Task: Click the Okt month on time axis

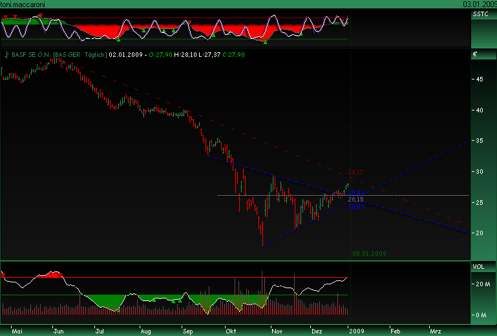Action: [231, 330]
